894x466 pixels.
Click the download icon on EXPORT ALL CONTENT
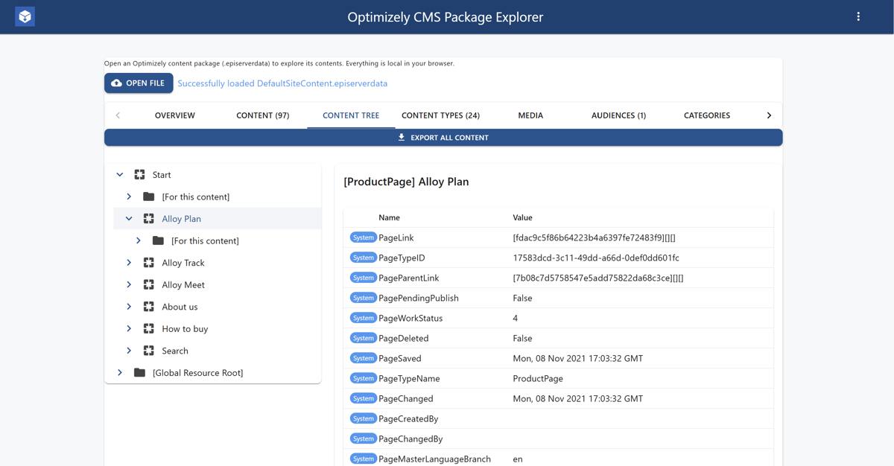point(402,137)
